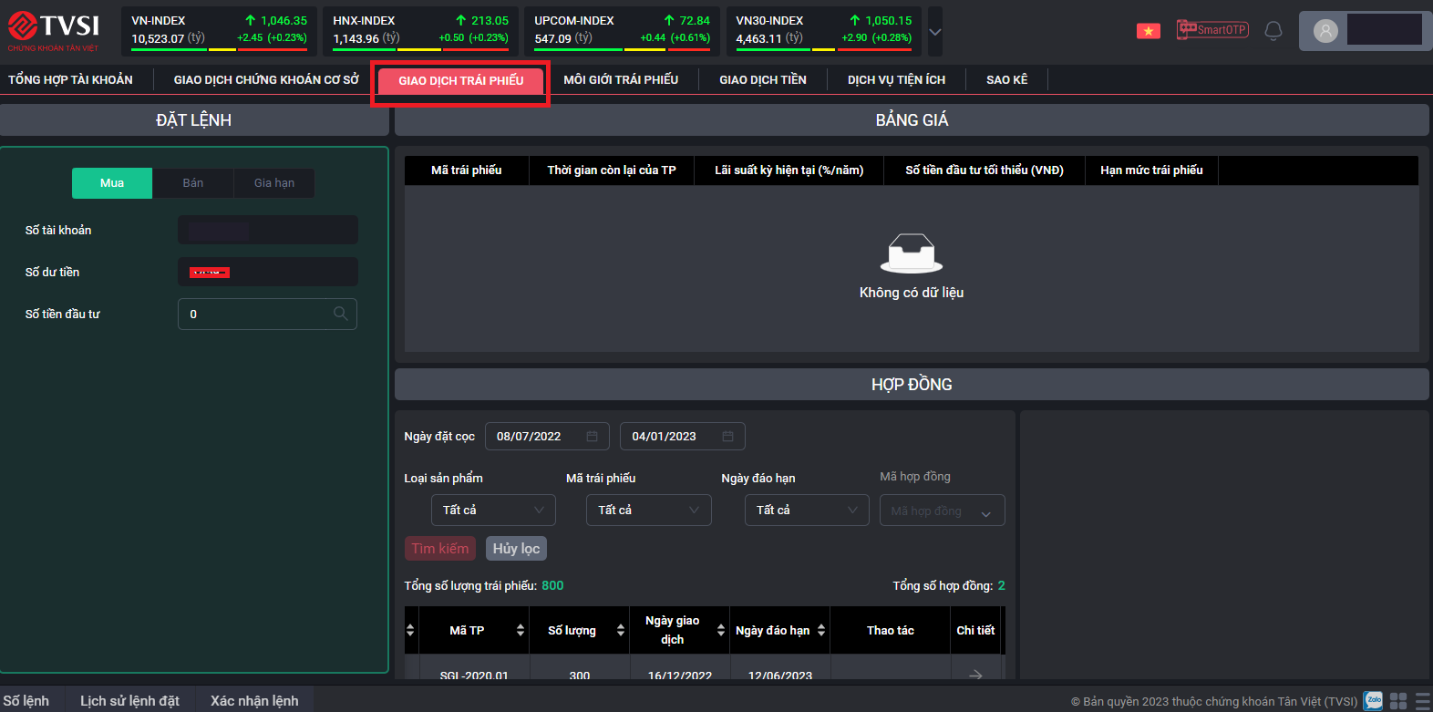Click the Tìm kiếm search button
This screenshot has height=712, width=1433.
coord(440,549)
